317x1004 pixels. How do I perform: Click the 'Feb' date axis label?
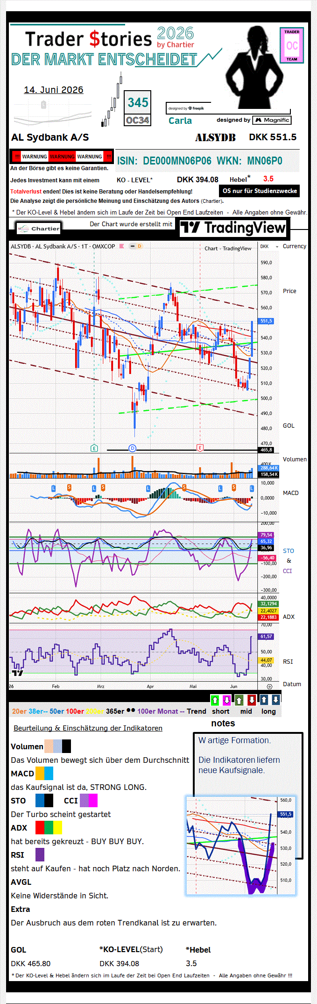[56, 687]
